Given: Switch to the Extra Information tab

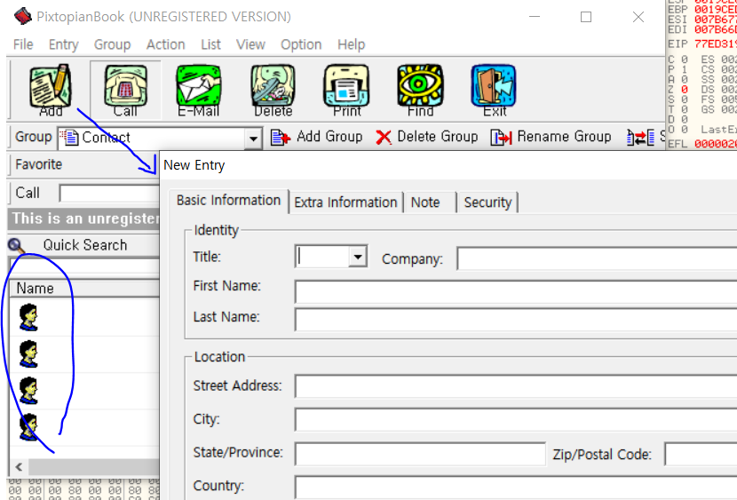Looking at the screenshot, I should pyautogui.click(x=345, y=202).
